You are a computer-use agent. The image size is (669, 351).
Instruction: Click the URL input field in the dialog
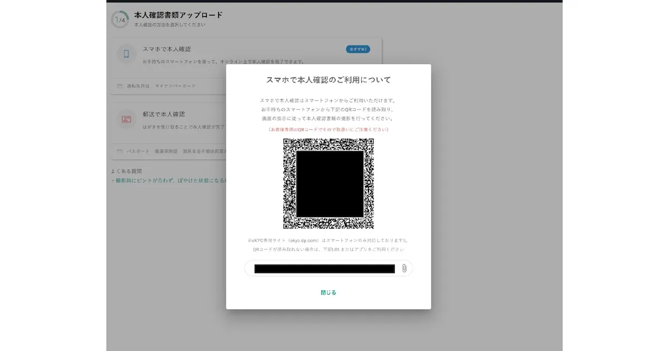click(x=323, y=268)
